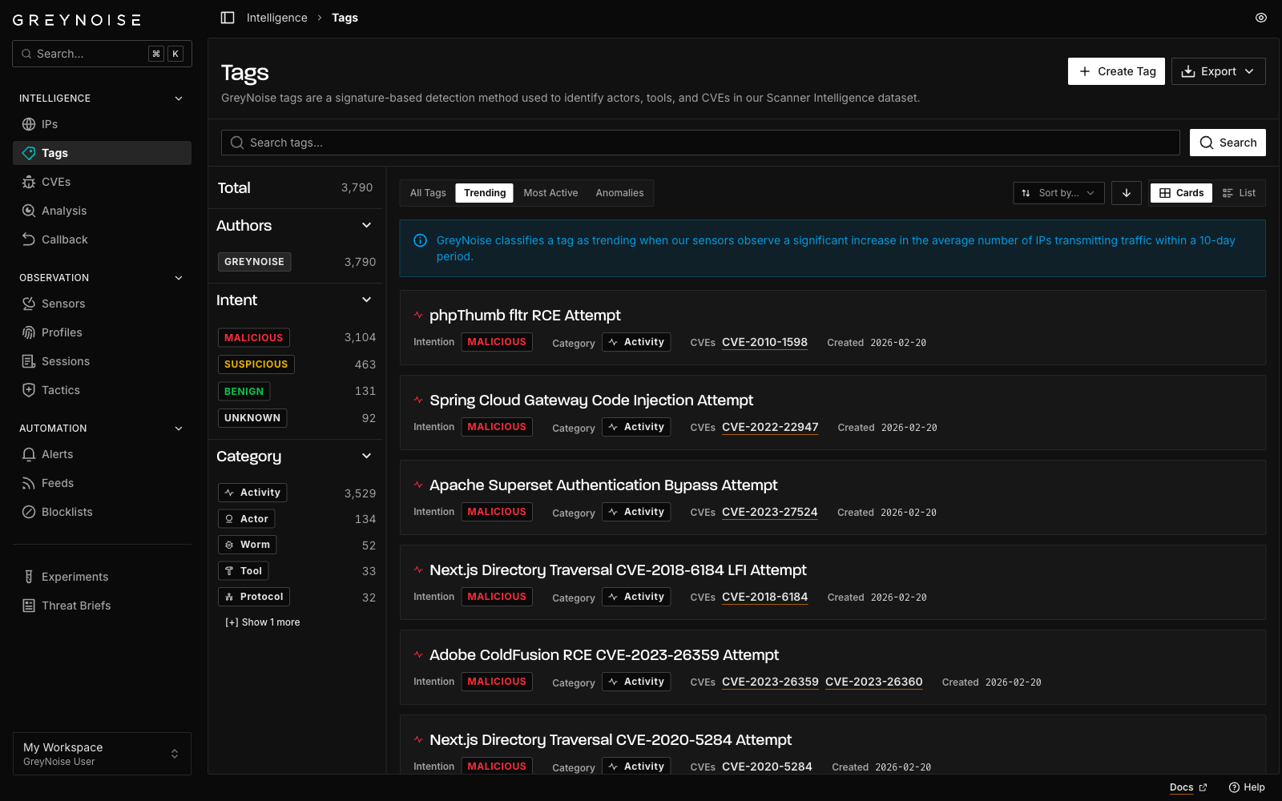Click trending icon beside Adobe ColdFusion tag
The width and height of the screenshot is (1282, 801).
point(418,654)
